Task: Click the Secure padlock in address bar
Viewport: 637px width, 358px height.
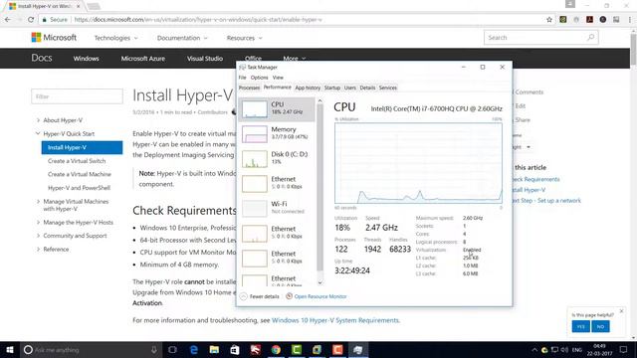Action: coord(44,20)
